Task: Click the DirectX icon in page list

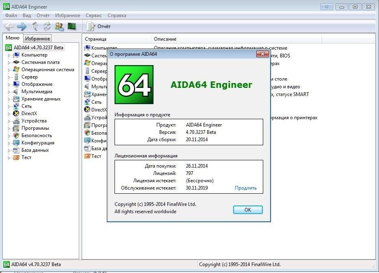Action: pyautogui.click(x=87, y=109)
